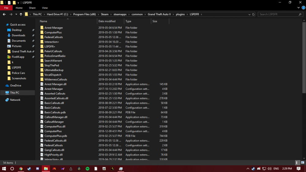Select the UltimateBackup folder icon
Screen dimensions: 306x172
point(42,70)
